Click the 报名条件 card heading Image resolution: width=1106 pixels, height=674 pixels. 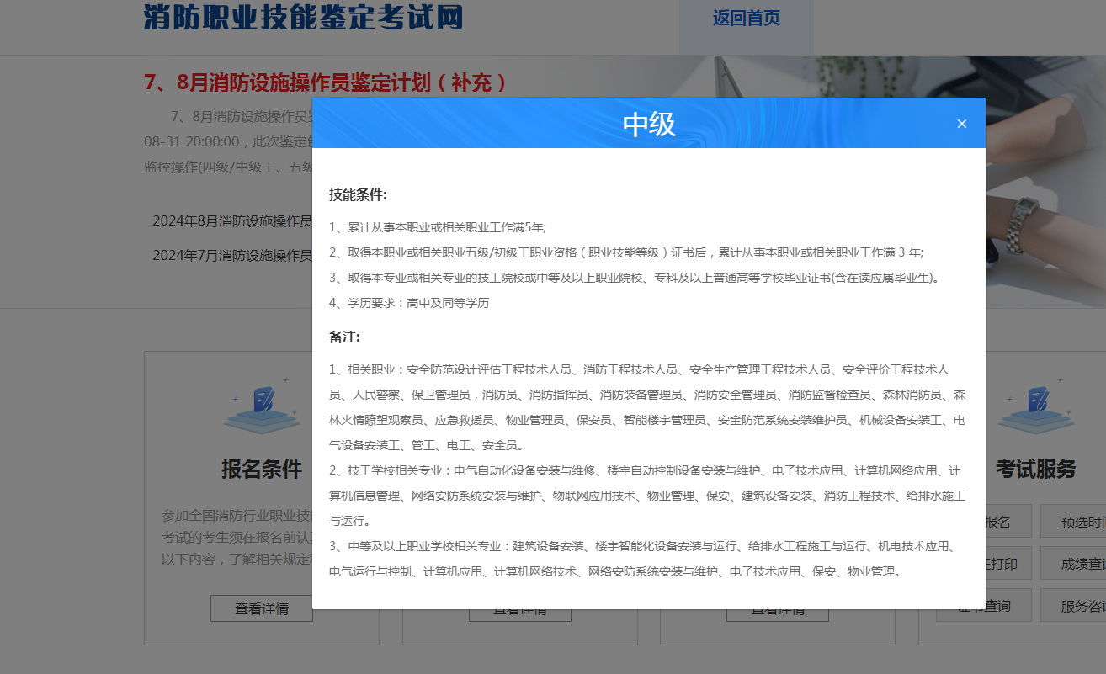click(x=262, y=469)
